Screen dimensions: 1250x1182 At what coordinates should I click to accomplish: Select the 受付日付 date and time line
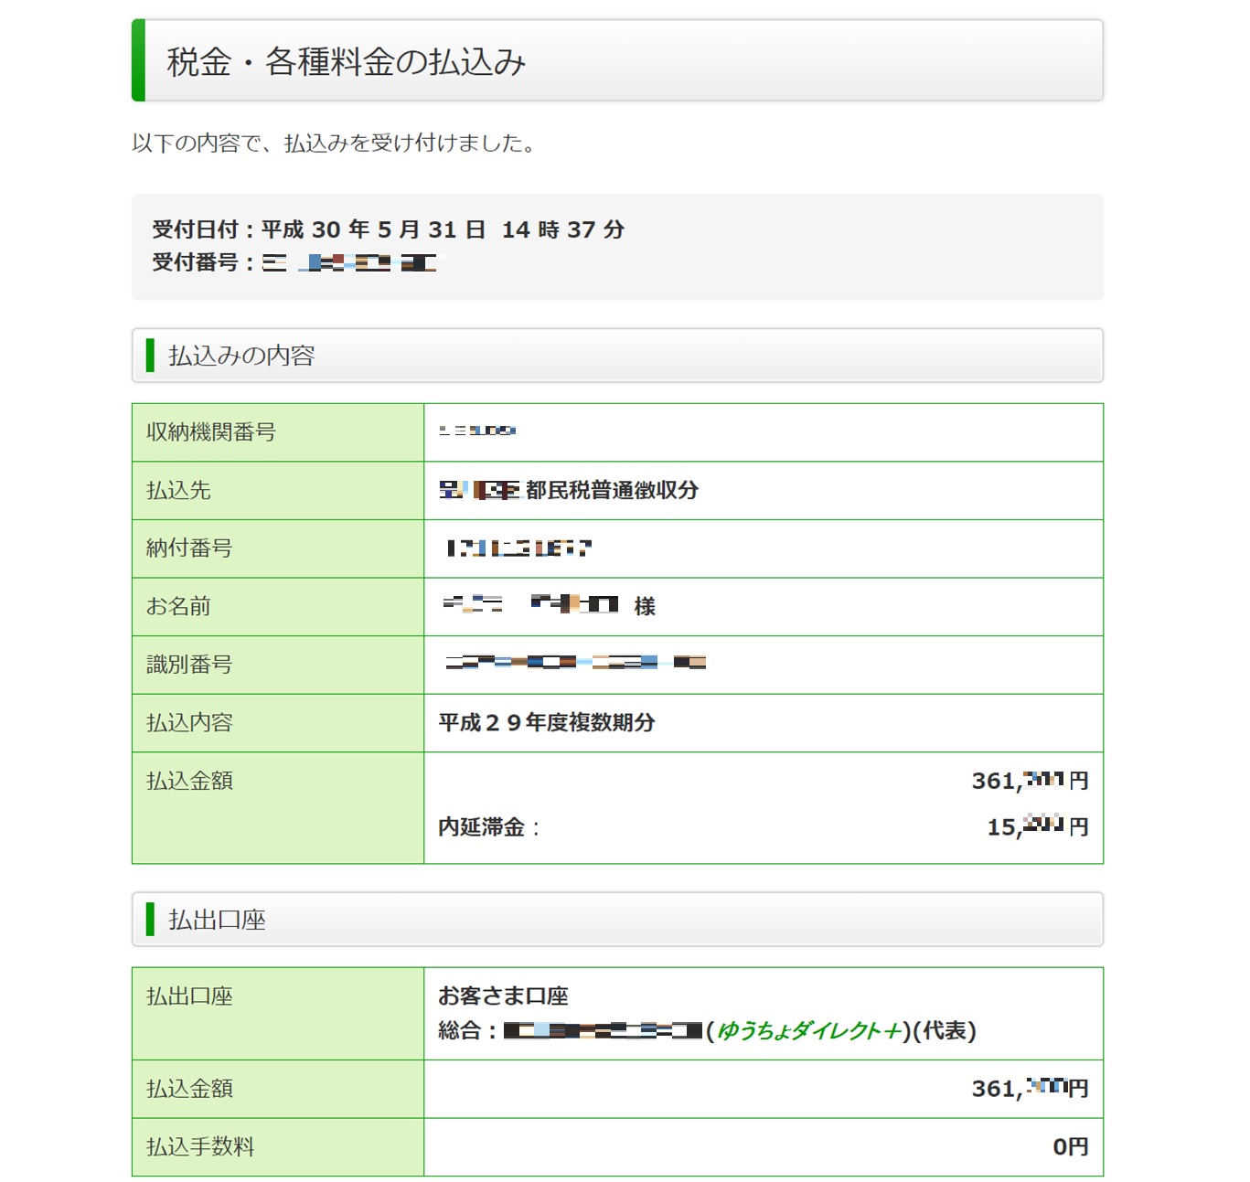(388, 229)
